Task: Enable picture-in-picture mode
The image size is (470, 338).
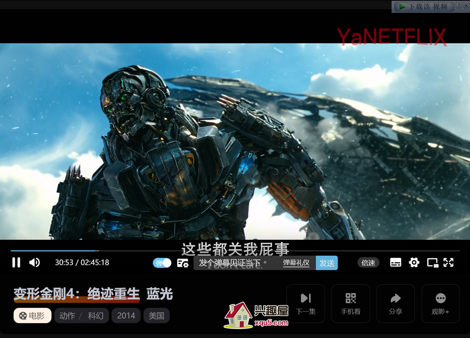Action: (432, 262)
